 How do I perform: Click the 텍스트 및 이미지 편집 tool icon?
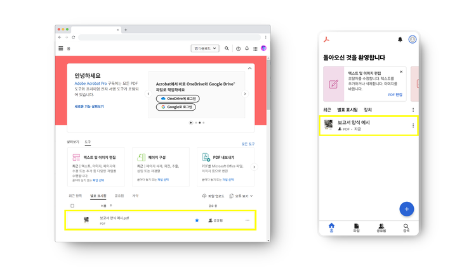pyautogui.click(x=76, y=157)
